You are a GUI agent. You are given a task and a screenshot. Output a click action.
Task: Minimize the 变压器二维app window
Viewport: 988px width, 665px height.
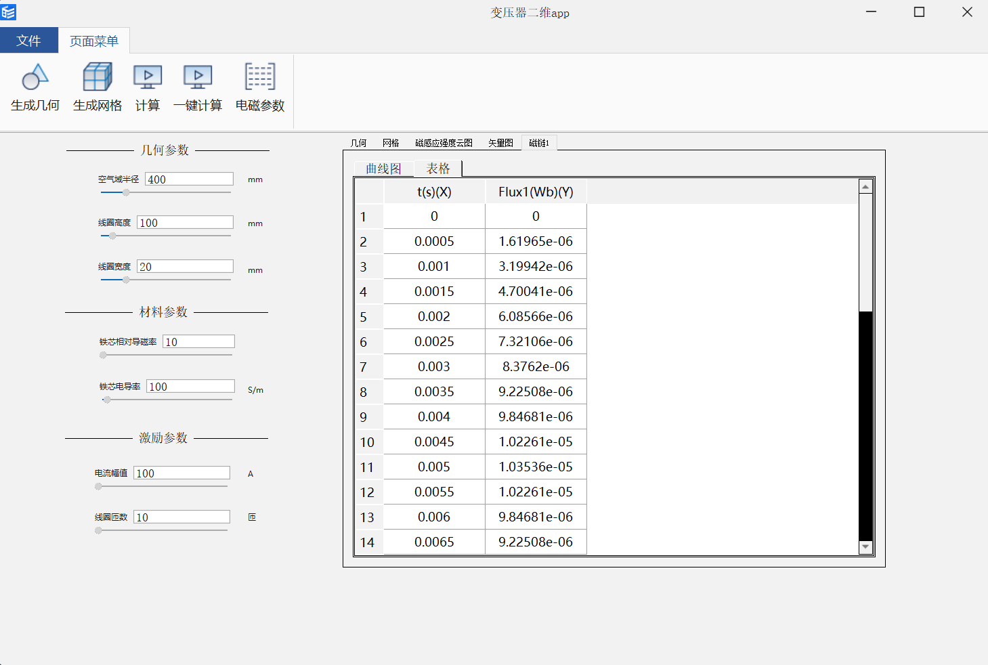871,12
